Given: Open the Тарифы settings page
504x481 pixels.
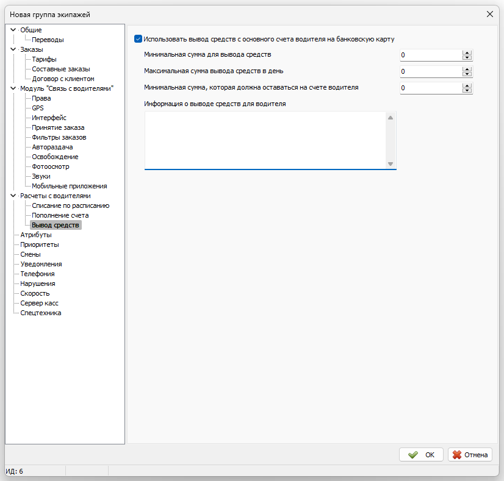Looking at the screenshot, I should [x=45, y=59].
